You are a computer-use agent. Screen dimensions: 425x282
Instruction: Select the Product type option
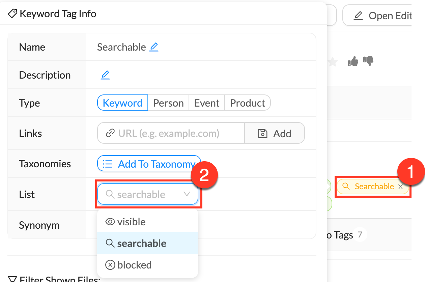click(248, 103)
